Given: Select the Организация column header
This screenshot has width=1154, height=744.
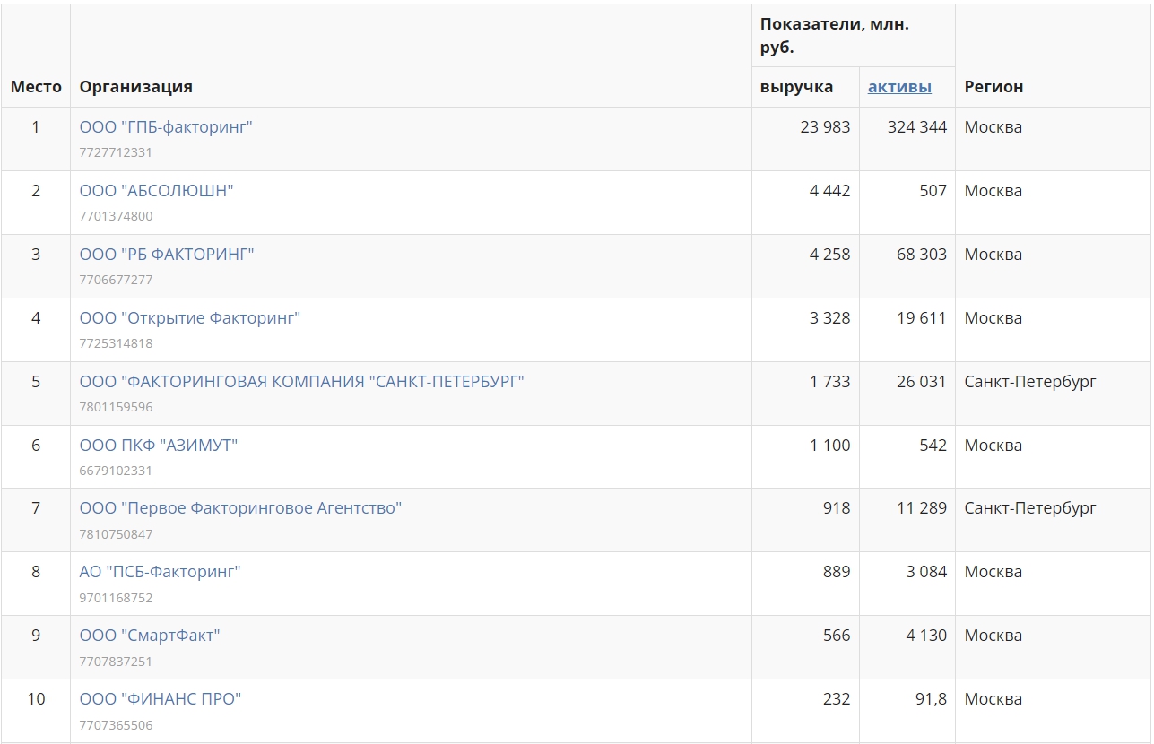Looking at the screenshot, I should pos(136,87).
